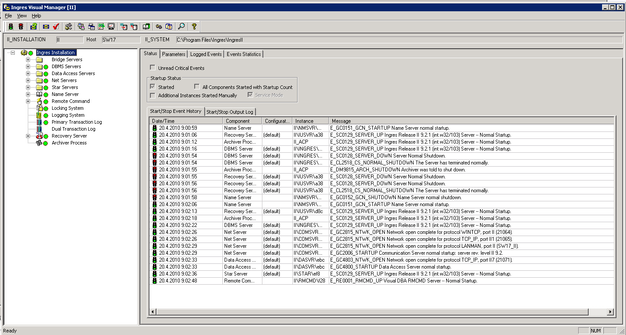Open the gears configuration toolbar icon
626x335 pixels.
coord(69,26)
